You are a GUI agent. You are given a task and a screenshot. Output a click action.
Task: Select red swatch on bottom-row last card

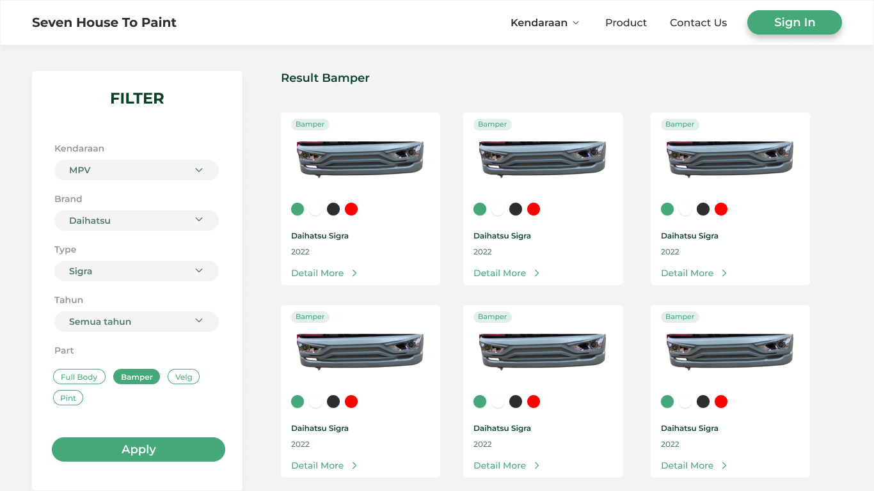[x=721, y=401]
